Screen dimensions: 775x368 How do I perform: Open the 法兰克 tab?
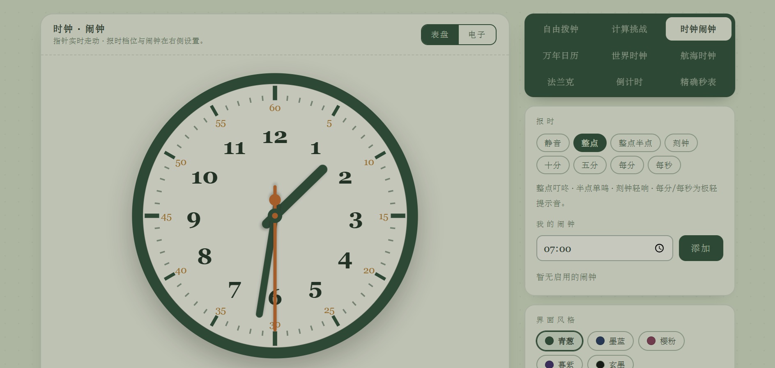coord(561,82)
